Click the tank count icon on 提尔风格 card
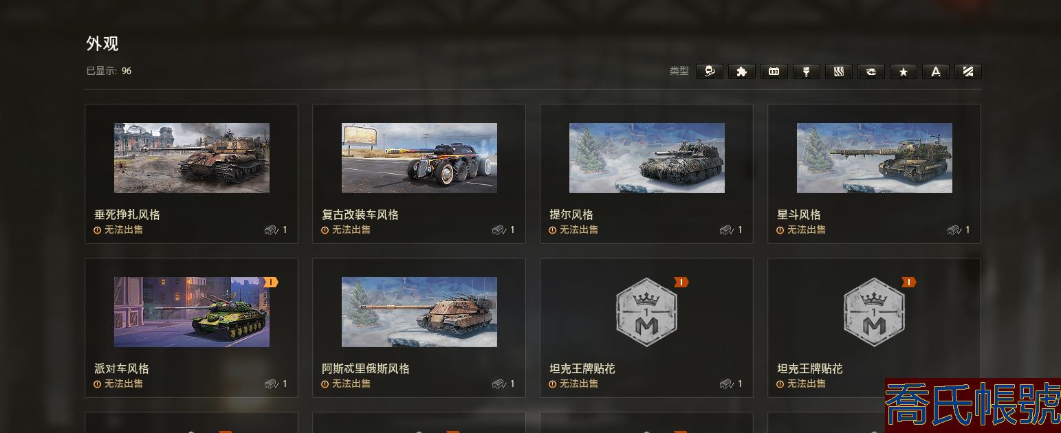The height and width of the screenshot is (433, 1061). tap(727, 230)
